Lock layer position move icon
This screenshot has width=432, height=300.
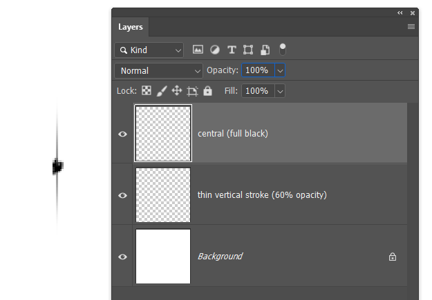(177, 90)
